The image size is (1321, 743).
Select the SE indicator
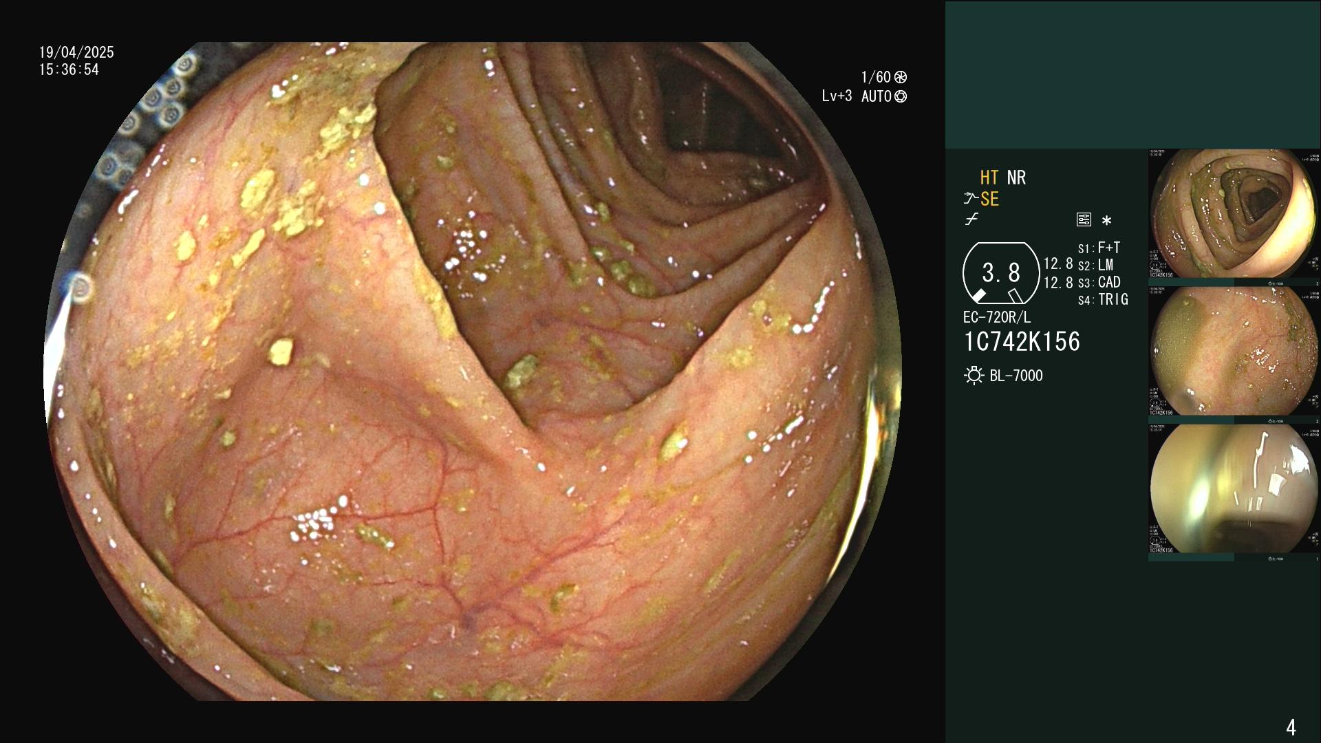(989, 200)
